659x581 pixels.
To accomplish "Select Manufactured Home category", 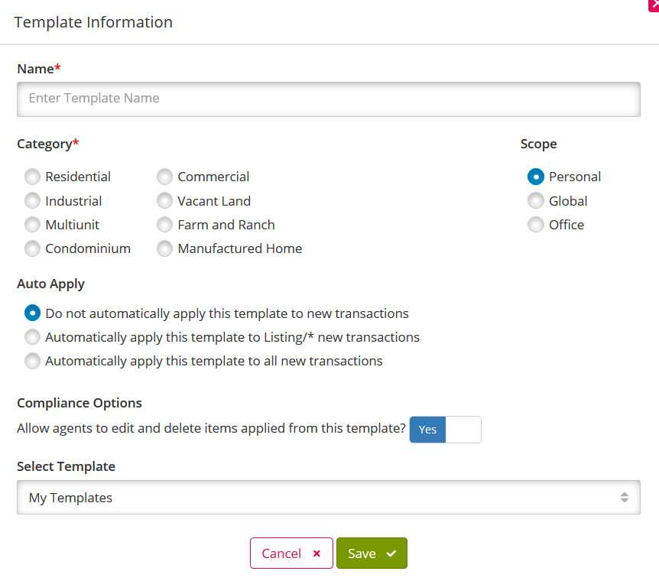I will 164,248.
